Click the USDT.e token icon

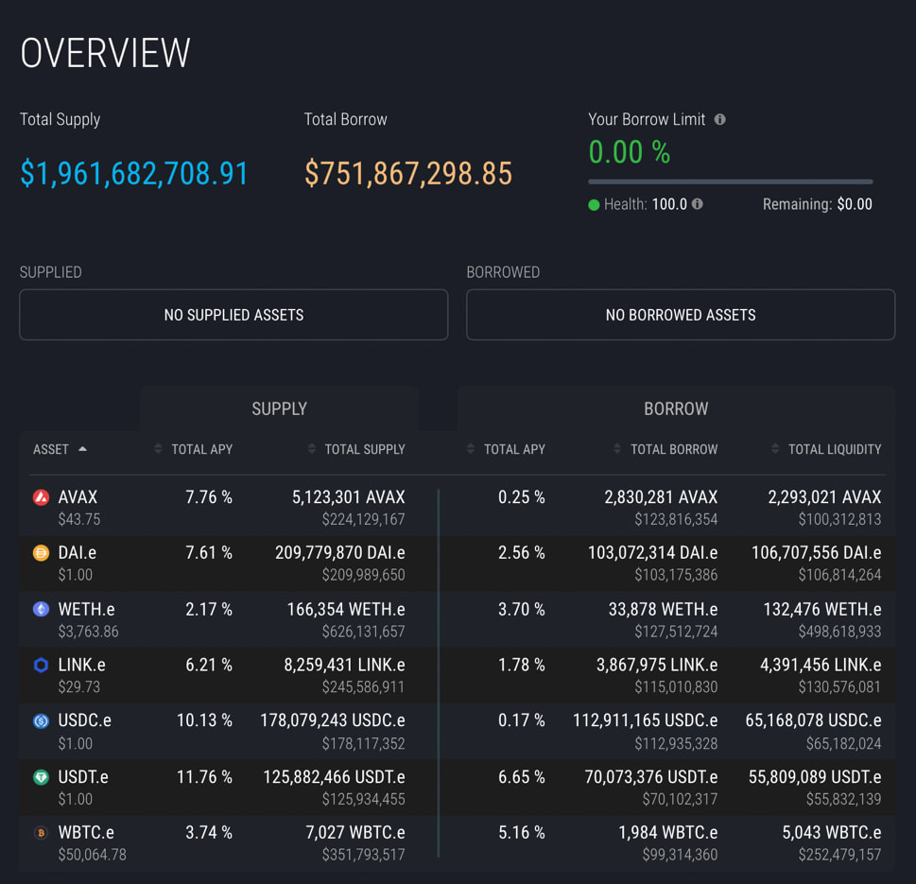click(x=41, y=777)
